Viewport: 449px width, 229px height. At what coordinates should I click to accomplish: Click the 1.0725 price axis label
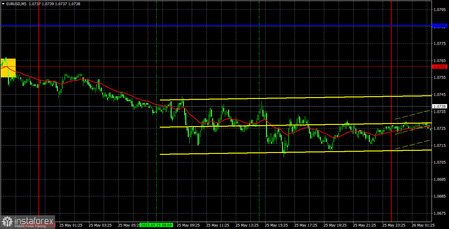pos(440,129)
